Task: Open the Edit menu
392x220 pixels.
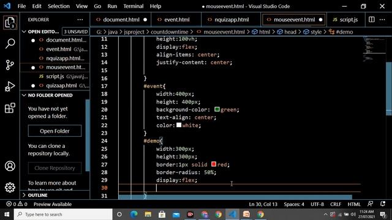Action: pyautogui.click(x=37, y=6)
